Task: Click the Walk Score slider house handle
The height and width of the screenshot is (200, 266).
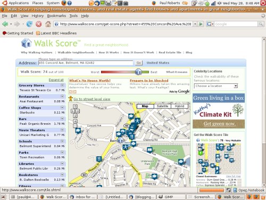Action: pos(138,71)
